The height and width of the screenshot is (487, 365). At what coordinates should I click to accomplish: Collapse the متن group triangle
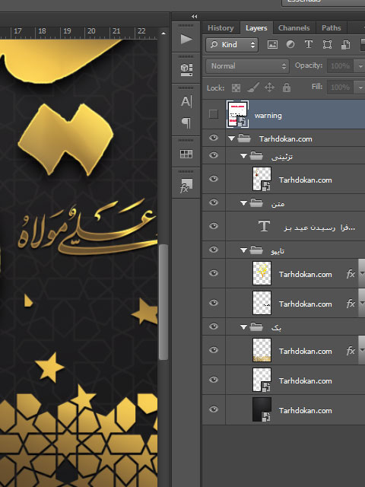click(243, 203)
